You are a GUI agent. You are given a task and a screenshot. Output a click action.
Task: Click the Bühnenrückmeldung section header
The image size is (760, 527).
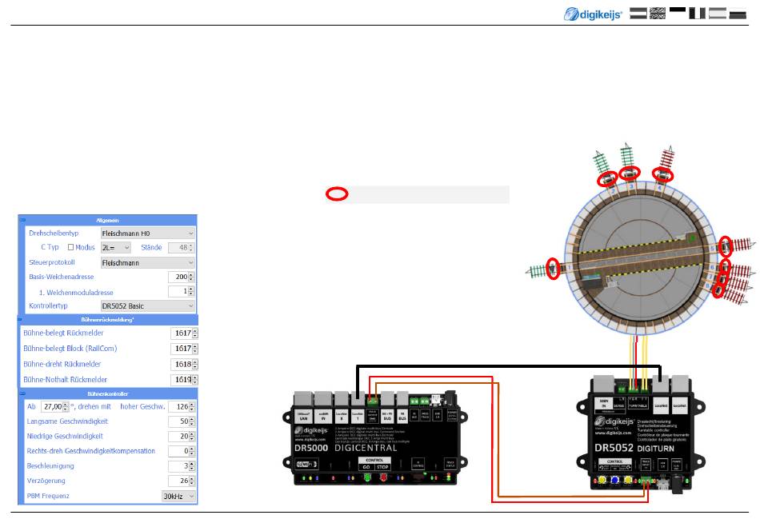tap(106, 319)
